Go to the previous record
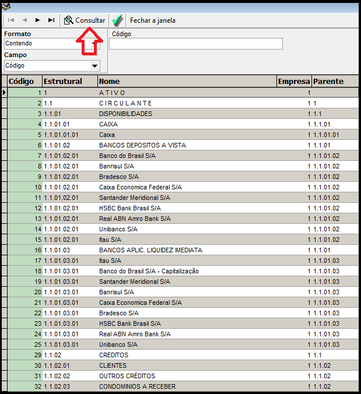Image resolution: width=361 pixels, height=394 pixels. coord(24,20)
